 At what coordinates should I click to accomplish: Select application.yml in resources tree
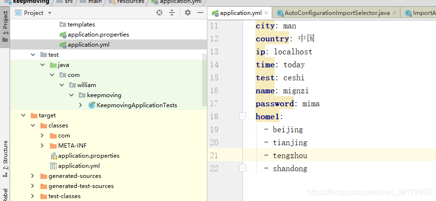[88, 45]
